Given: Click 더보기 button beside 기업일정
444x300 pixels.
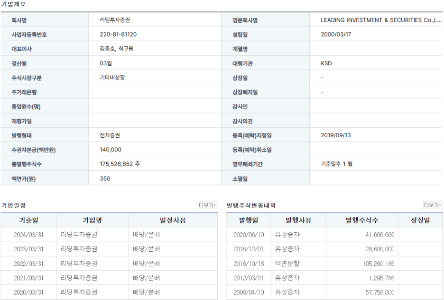Looking at the screenshot, I should [x=207, y=205].
